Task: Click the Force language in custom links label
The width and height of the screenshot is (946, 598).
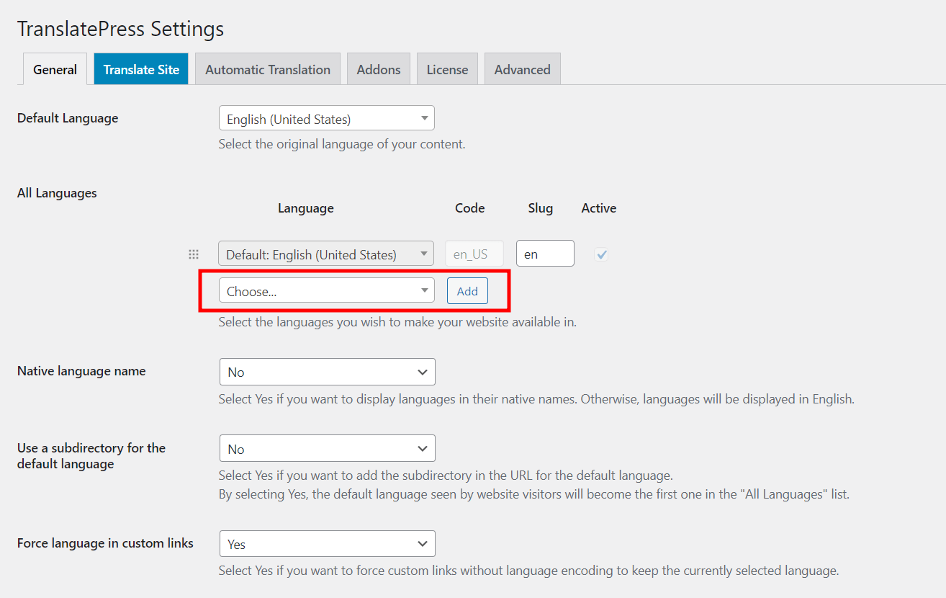Action: [x=105, y=543]
